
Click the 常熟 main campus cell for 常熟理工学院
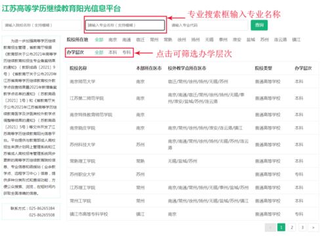click(140, 161)
